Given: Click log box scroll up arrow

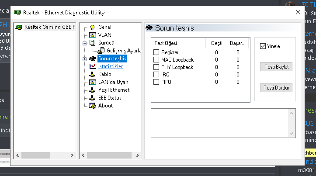Looking at the screenshot, I should (291, 113).
